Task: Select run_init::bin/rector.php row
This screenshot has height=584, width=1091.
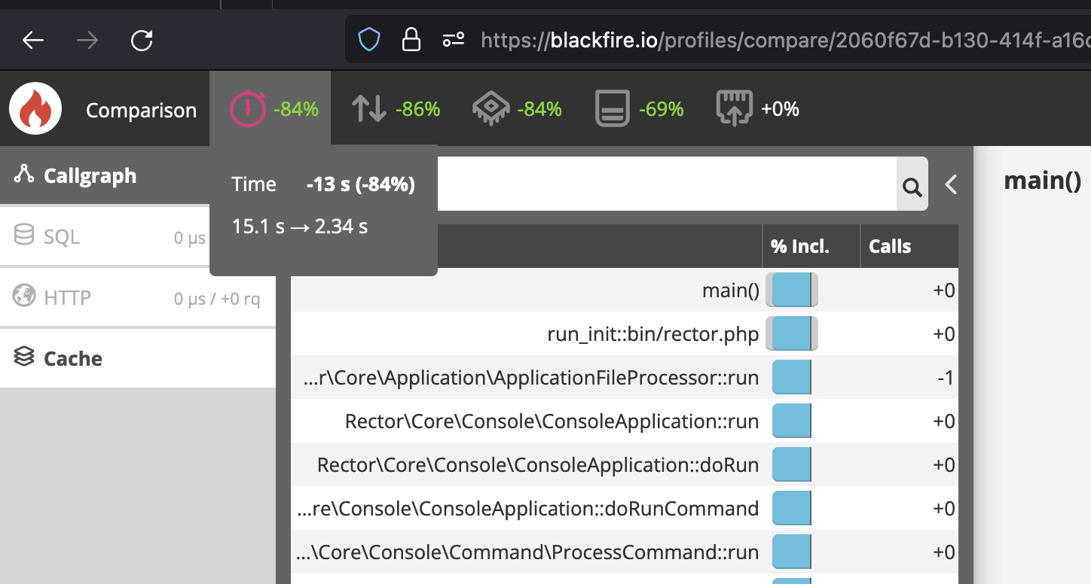Action: [x=625, y=334]
